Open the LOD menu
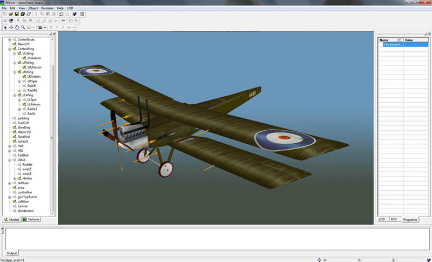Image resolution: width=432 pixels, height=262 pixels. coord(70,8)
